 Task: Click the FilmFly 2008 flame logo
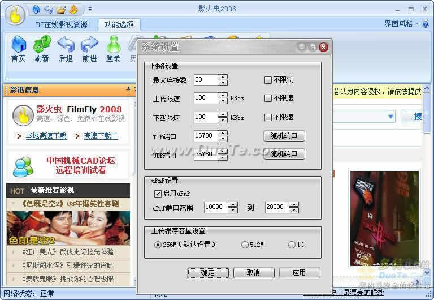(23, 115)
